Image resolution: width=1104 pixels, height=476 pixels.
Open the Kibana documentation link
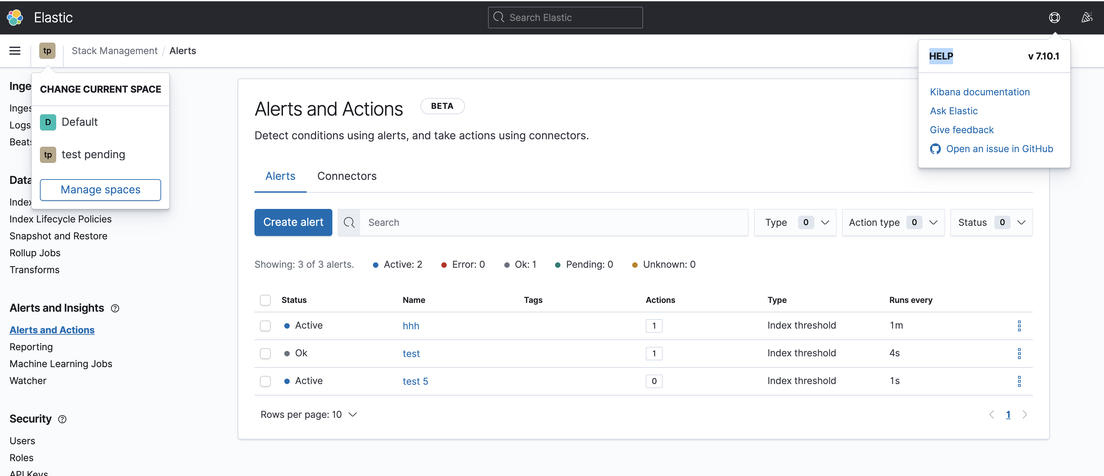(980, 92)
